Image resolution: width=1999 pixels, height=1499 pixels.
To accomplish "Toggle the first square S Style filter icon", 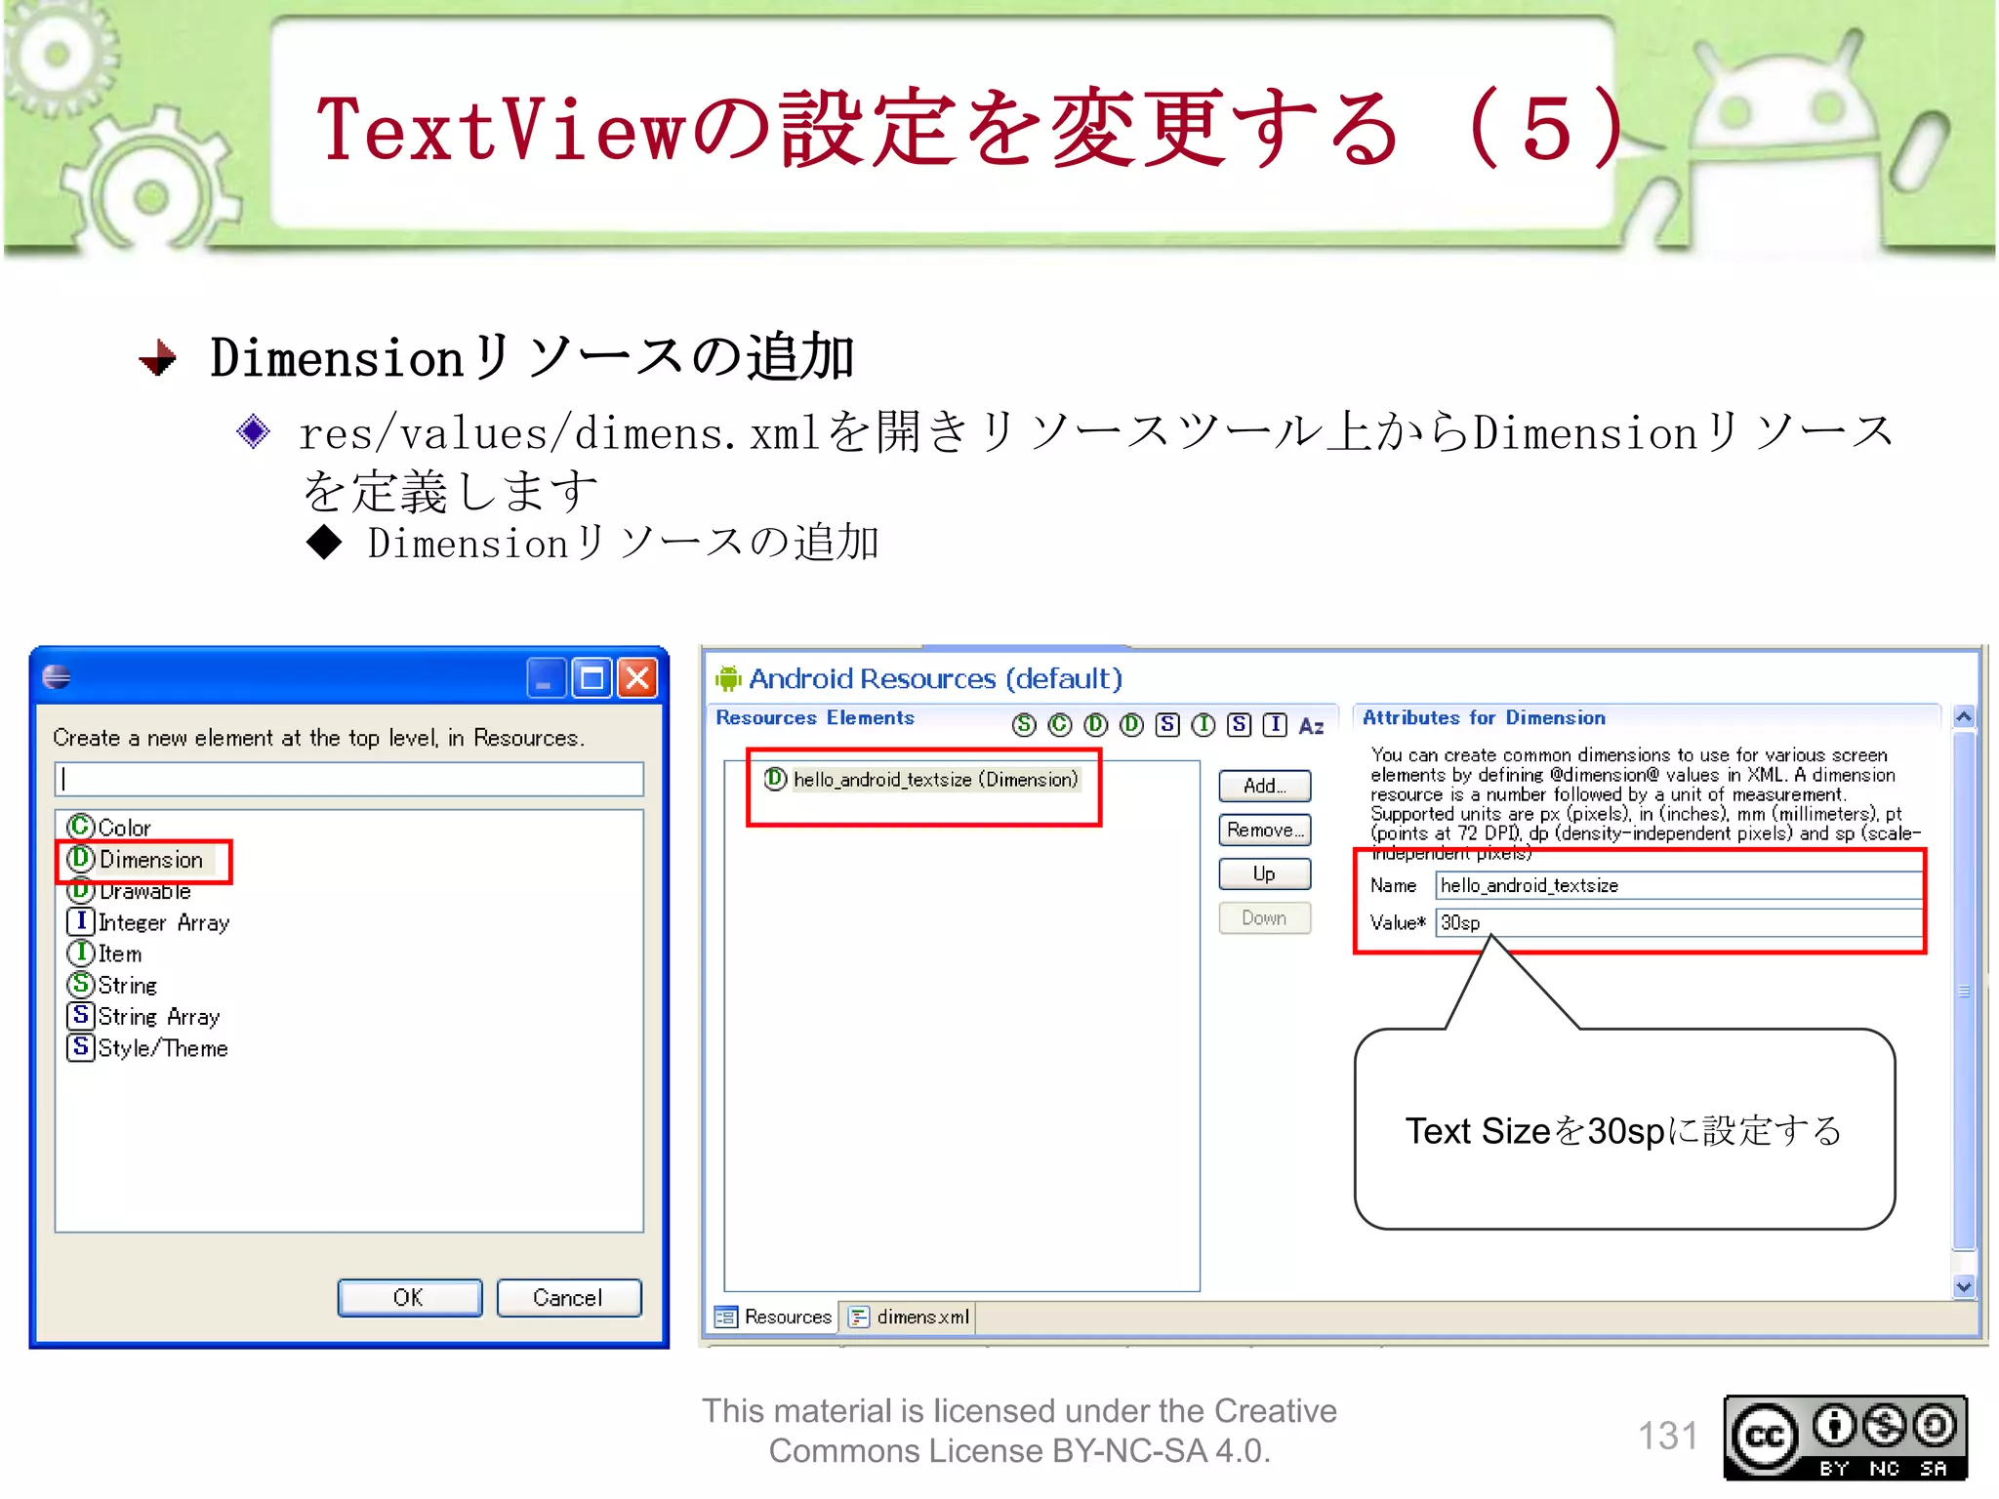I will click(1167, 724).
